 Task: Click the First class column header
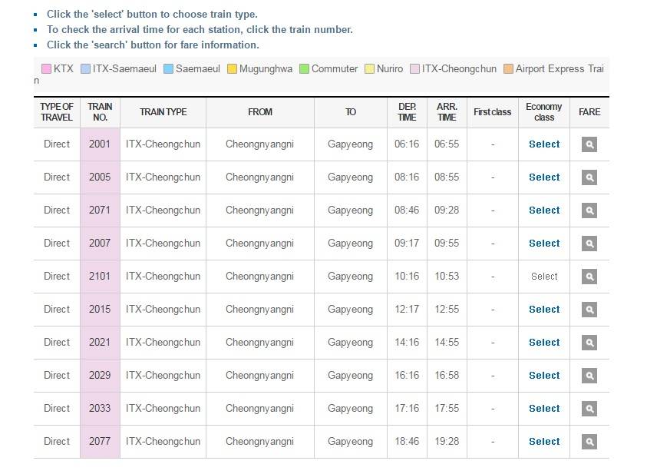(492, 112)
